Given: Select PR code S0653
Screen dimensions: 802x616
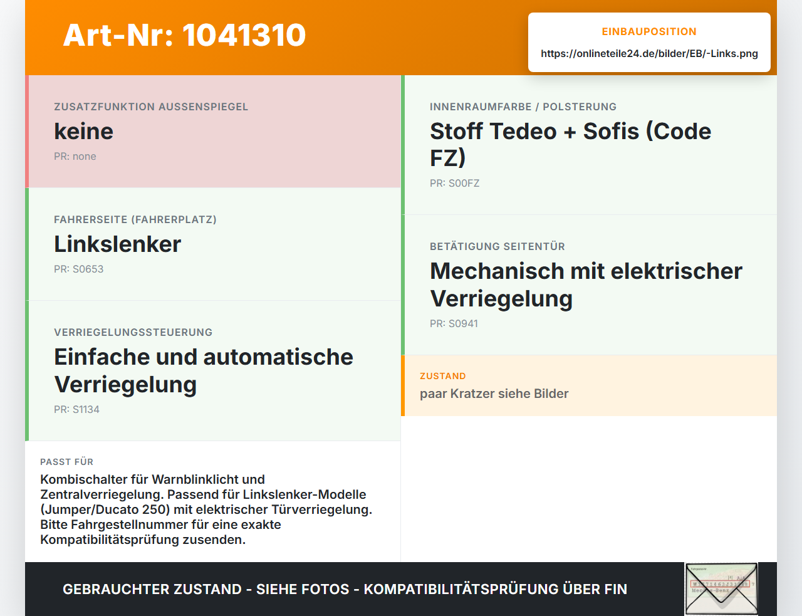Looking at the screenshot, I should click(x=78, y=269).
